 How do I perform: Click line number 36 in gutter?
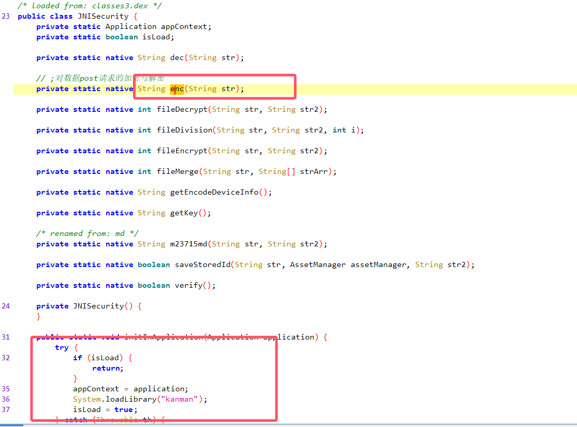[6, 399]
